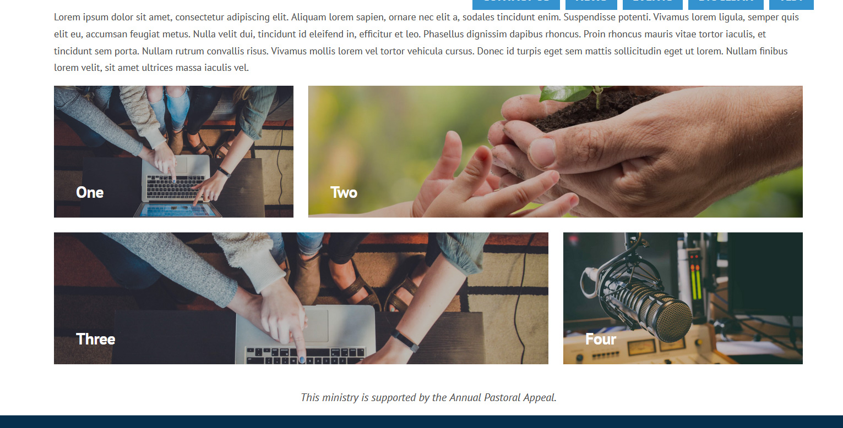Image resolution: width=843 pixels, height=428 pixels.
Task: Click the "One" caption text
Action: 90,192
